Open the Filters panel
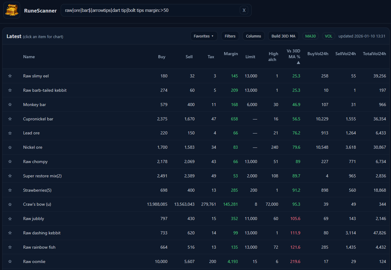The height and width of the screenshot is (270, 391). pyautogui.click(x=230, y=36)
